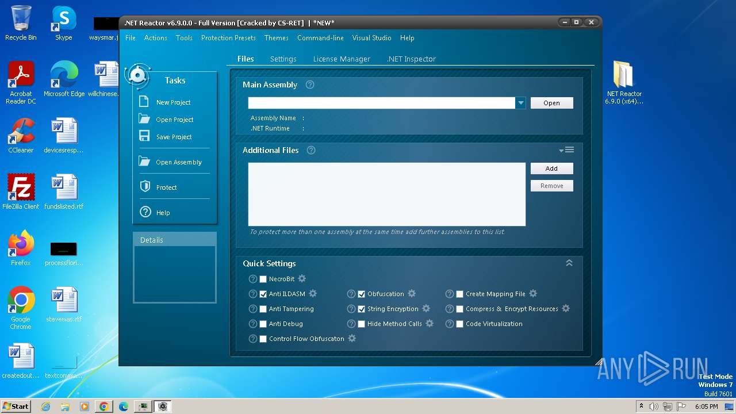Open Hide Method Calls settings gear
This screenshot has width=736, height=414.
tap(430, 323)
